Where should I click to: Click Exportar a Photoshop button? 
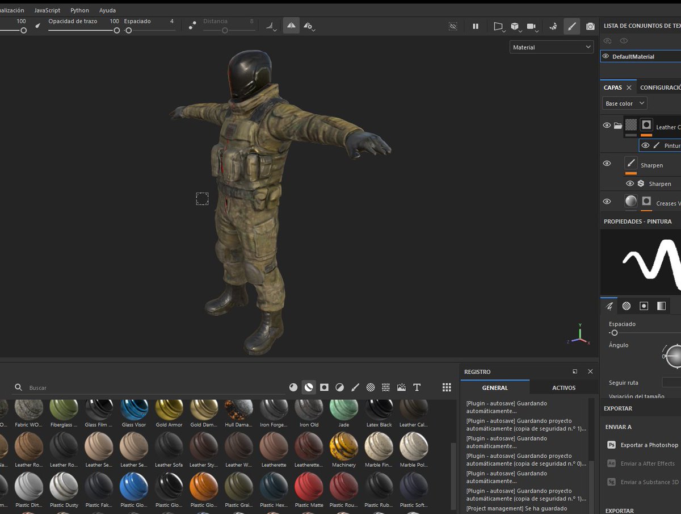click(649, 445)
